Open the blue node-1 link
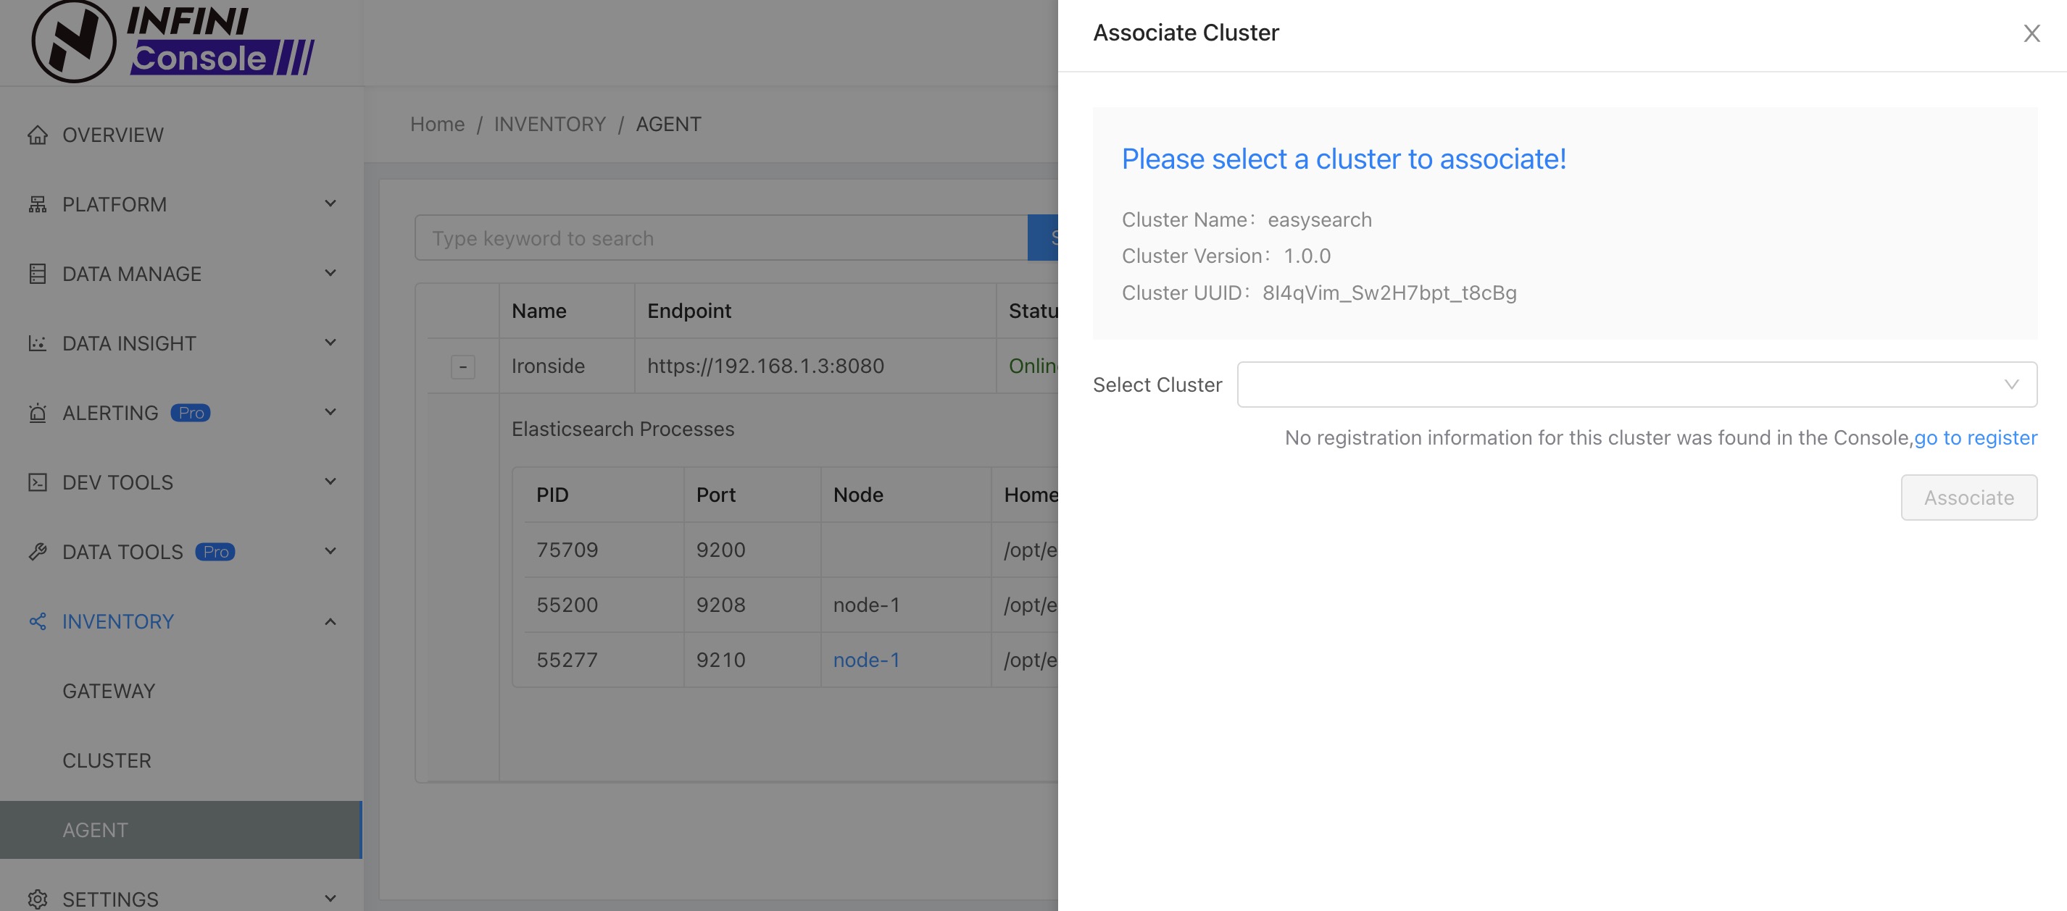 (x=866, y=660)
